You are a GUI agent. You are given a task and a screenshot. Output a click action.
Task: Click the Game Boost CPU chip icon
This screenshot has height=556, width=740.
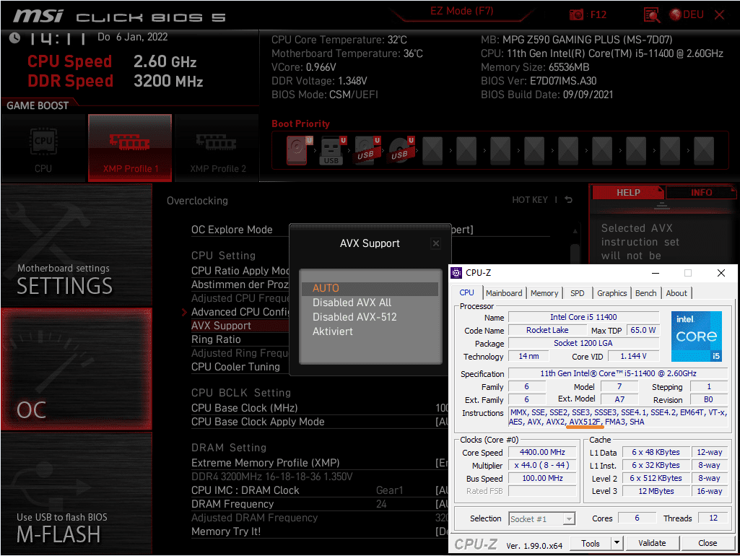point(43,141)
